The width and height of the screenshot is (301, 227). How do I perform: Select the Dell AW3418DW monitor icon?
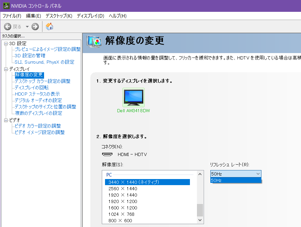point(134,98)
